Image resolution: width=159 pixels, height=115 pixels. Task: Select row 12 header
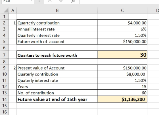tap(4, 87)
